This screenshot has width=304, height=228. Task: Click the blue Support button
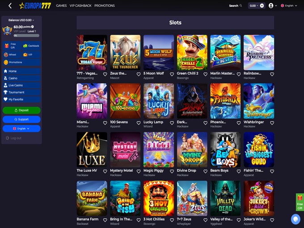21,120
